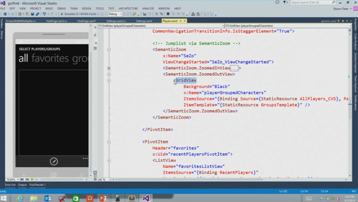Expand collapsed ellipsis box after ZoomedInView
The height and width of the screenshot is (202, 358).
pos(234,68)
